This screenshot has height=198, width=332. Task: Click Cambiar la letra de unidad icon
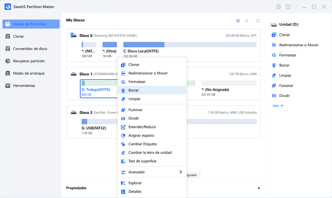coord(123,153)
